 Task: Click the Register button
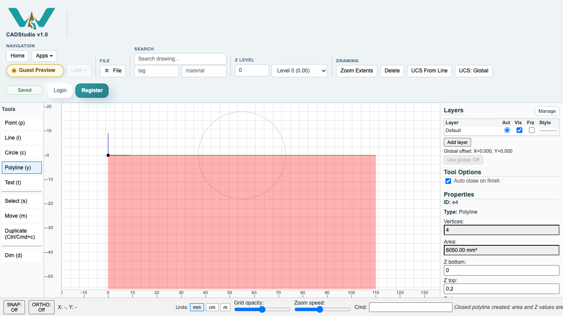92,90
